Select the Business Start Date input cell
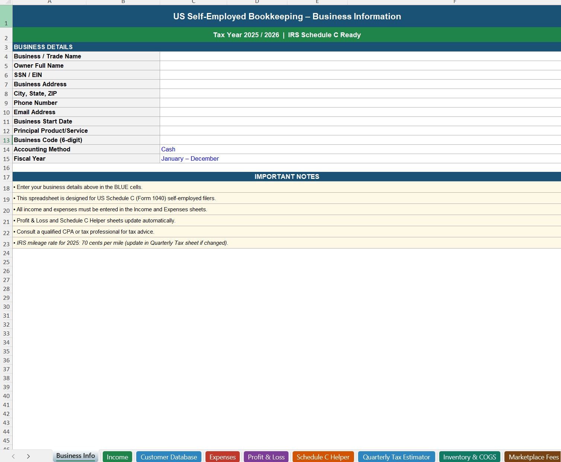The width and height of the screenshot is (561, 462). coord(360,121)
